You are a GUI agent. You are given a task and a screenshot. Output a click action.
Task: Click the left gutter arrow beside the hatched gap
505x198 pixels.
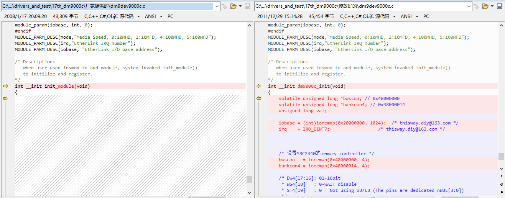pos(6,98)
